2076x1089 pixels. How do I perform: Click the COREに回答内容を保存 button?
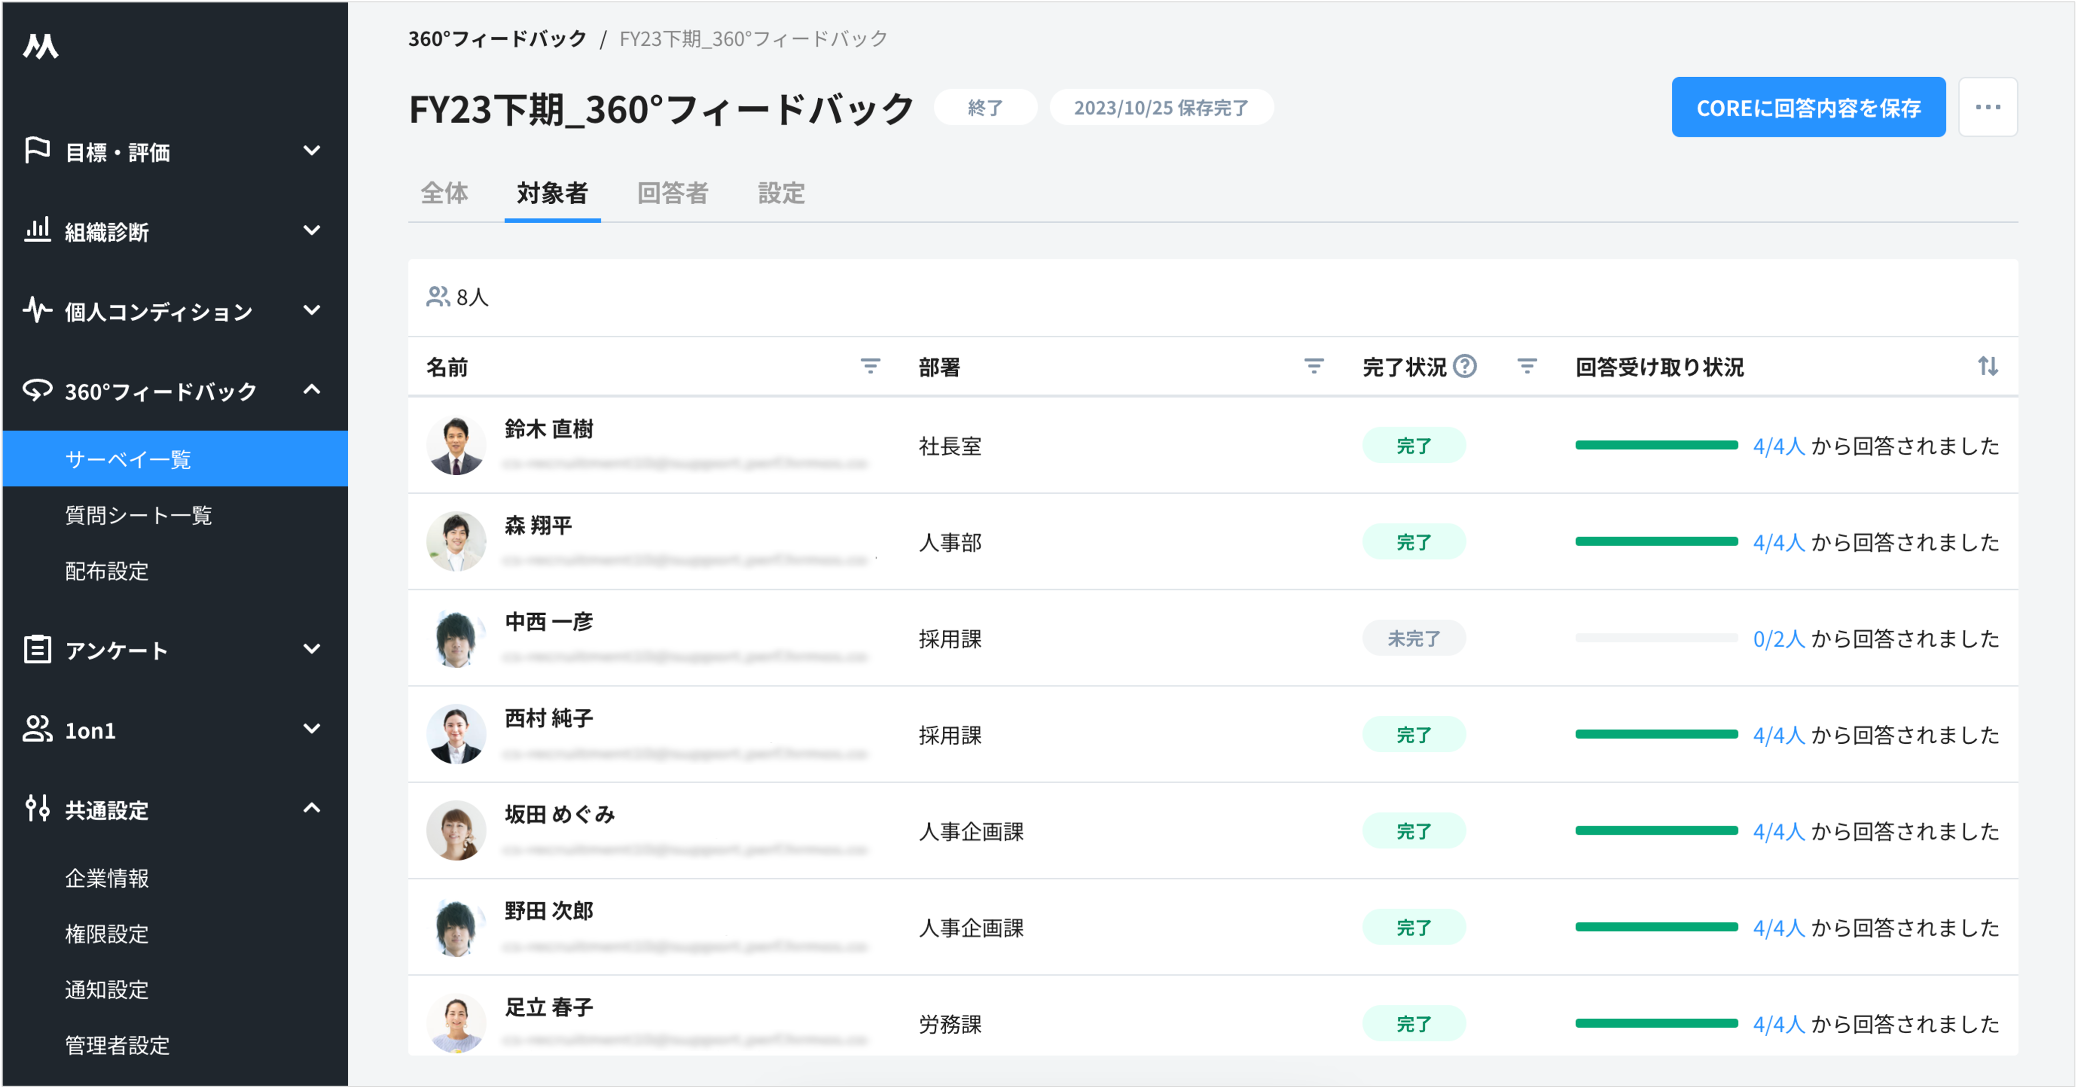(x=1808, y=107)
